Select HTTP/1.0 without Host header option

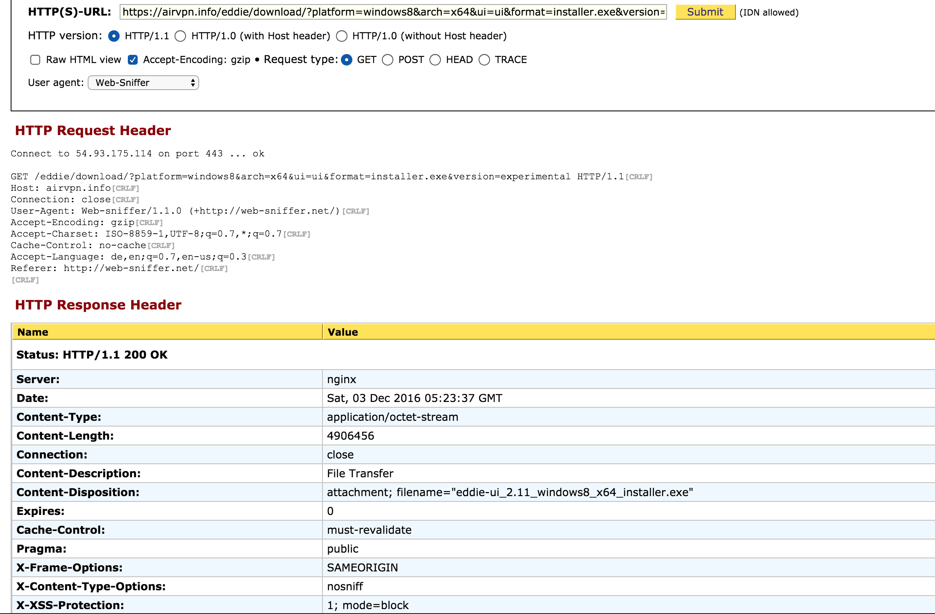click(x=342, y=36)
